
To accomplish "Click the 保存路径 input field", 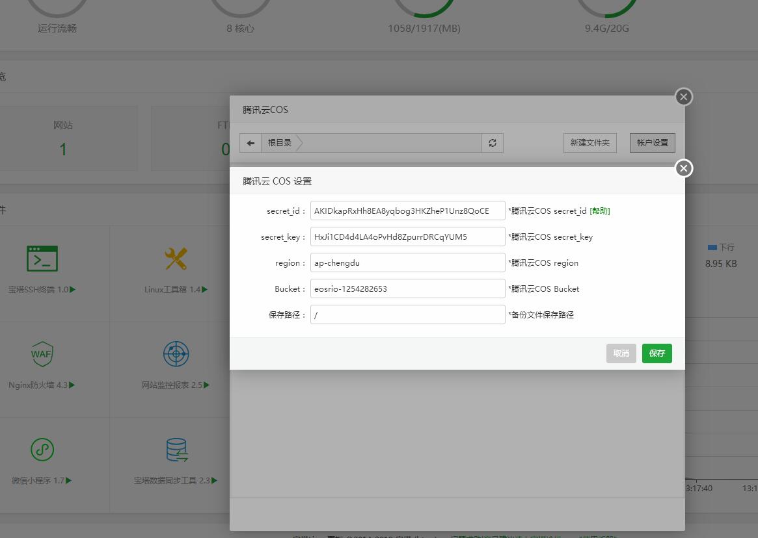I will [x=407, y=315].
